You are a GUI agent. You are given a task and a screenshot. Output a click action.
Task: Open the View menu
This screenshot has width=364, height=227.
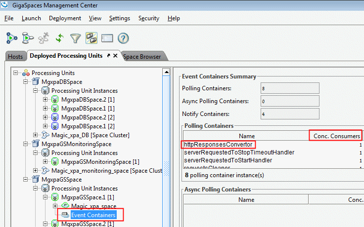[x=95, y=18]
